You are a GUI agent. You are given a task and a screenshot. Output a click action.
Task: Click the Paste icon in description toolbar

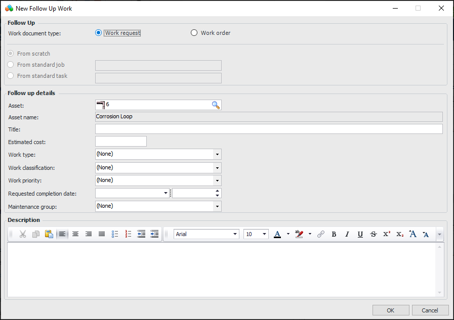pos(49,234)
